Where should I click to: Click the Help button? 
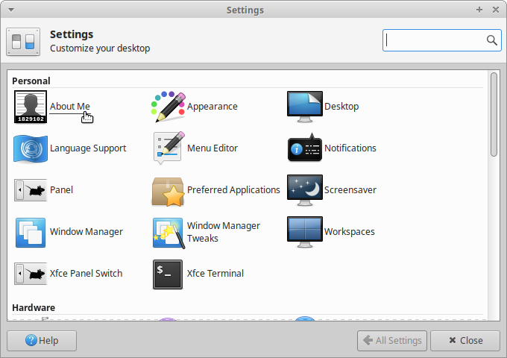pyautogui.click(x=42, y=341)
